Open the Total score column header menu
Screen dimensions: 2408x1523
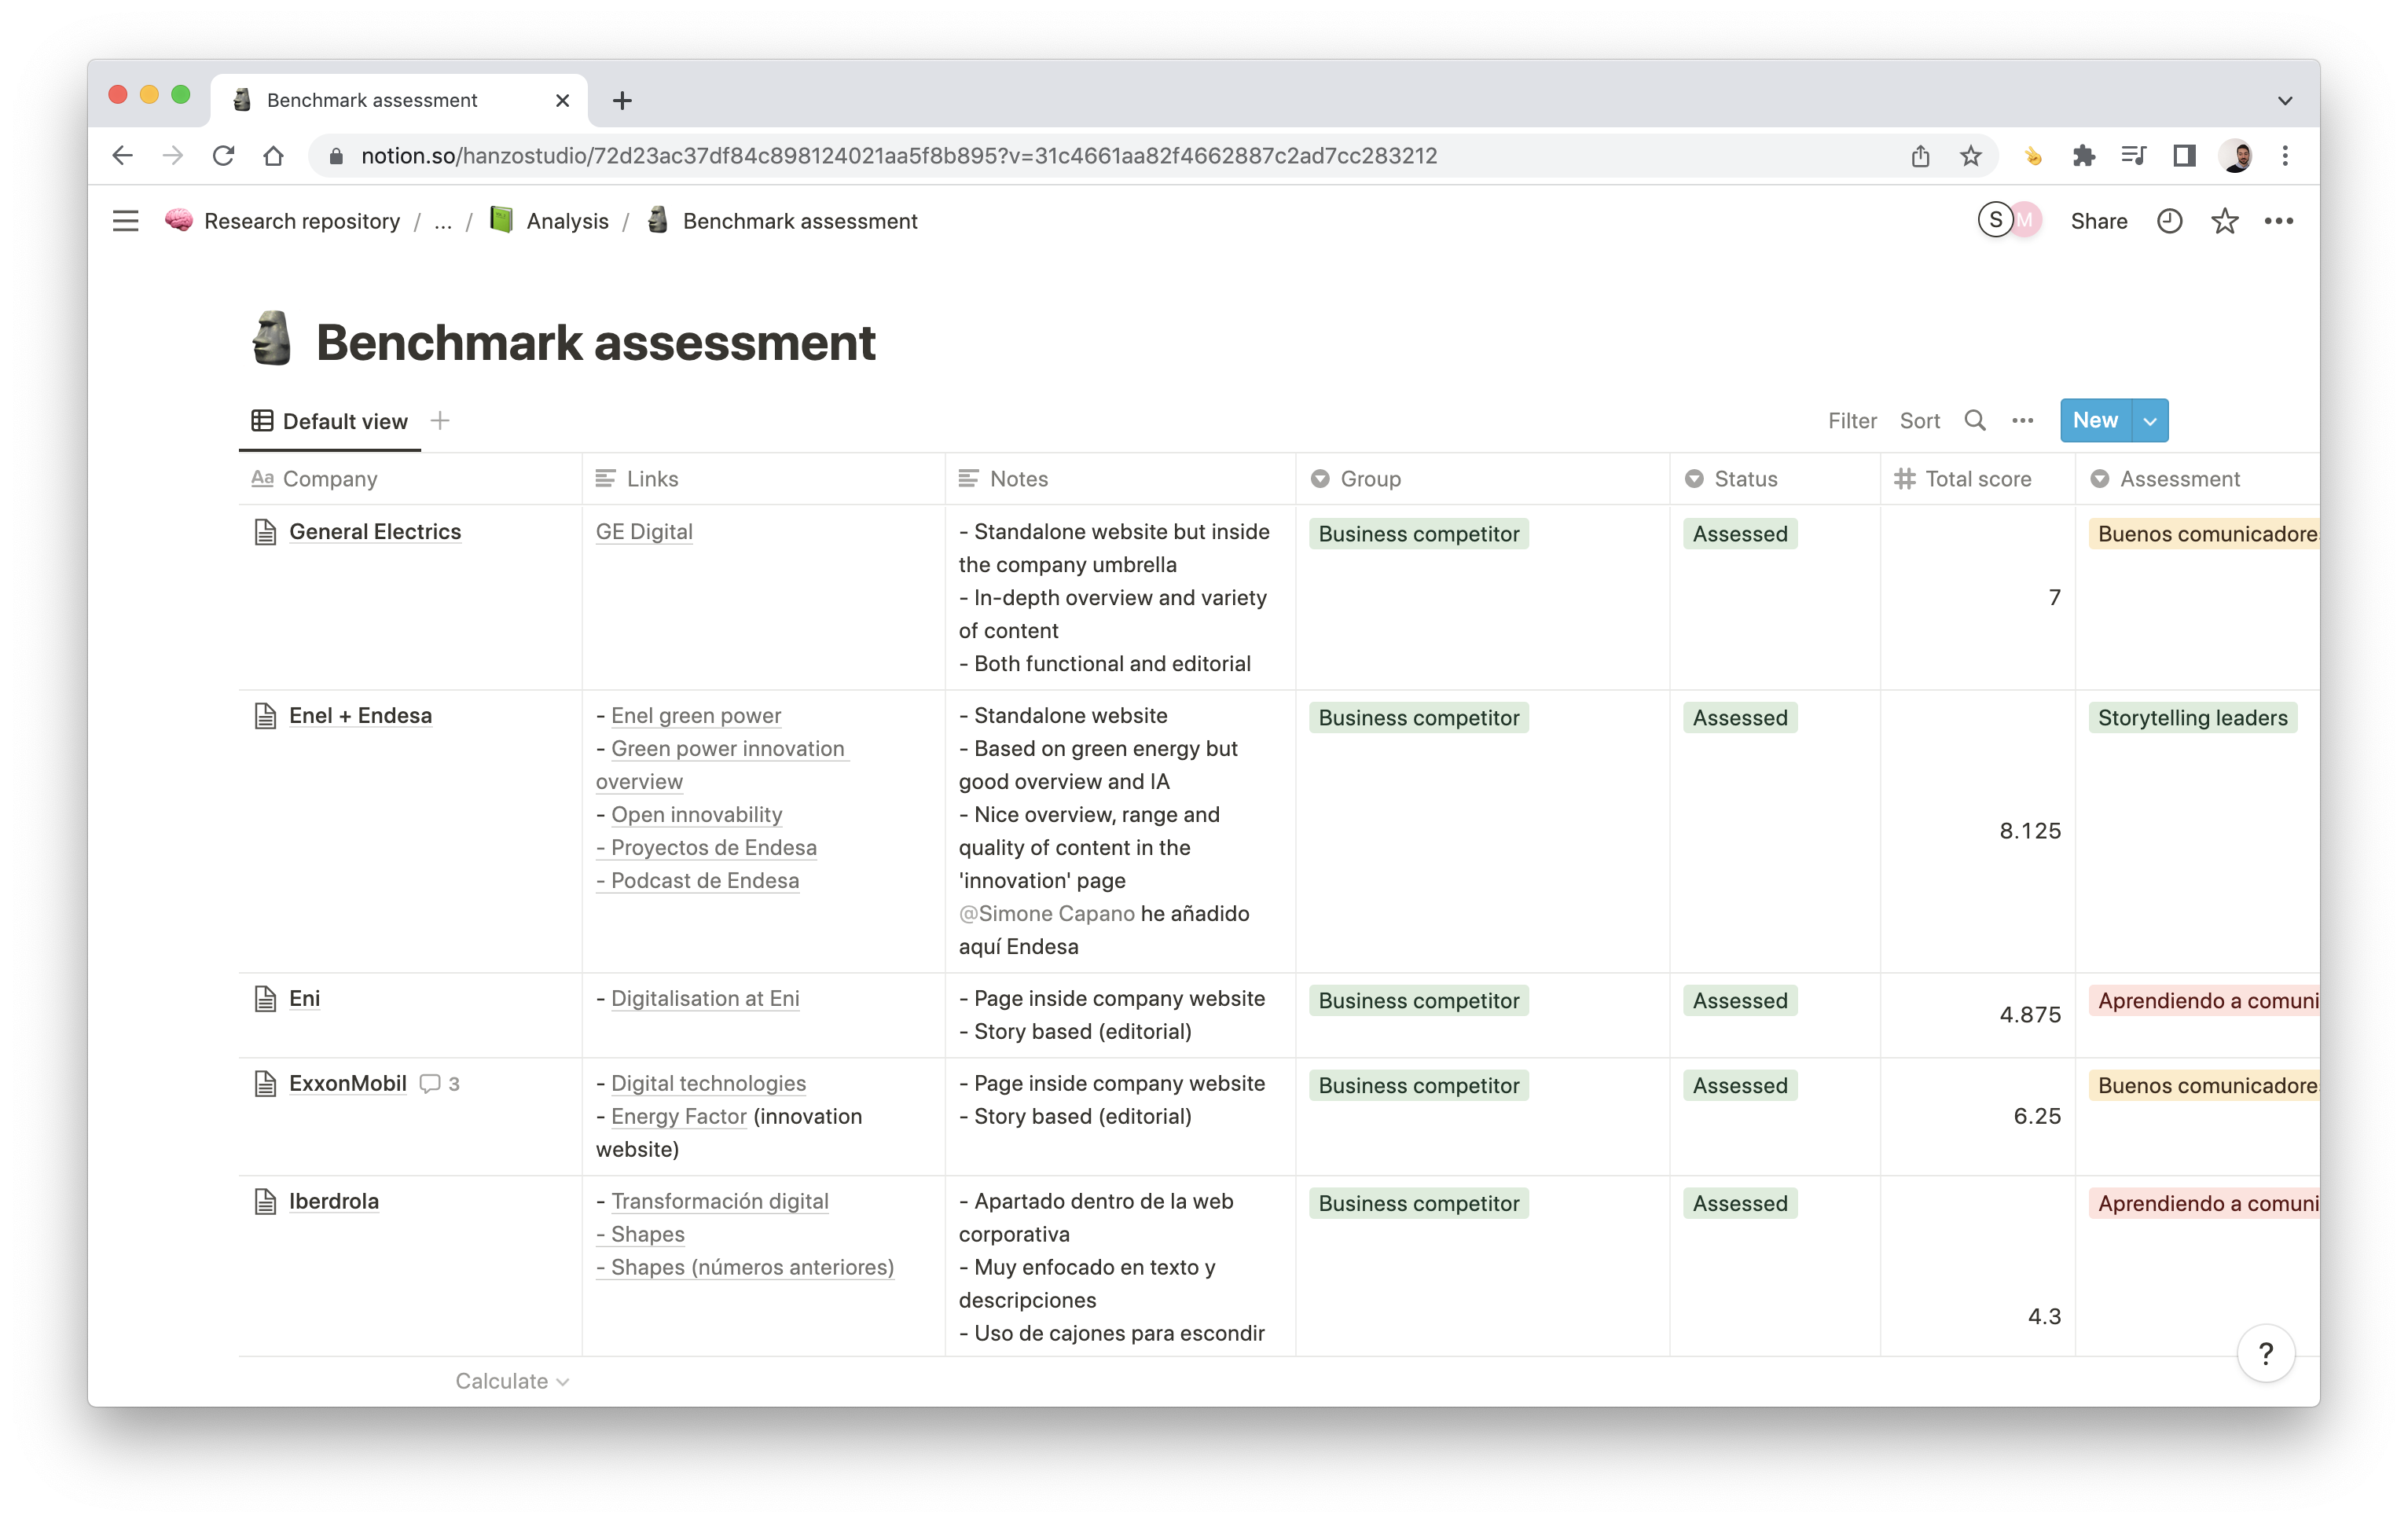(x=1977, y=479)
